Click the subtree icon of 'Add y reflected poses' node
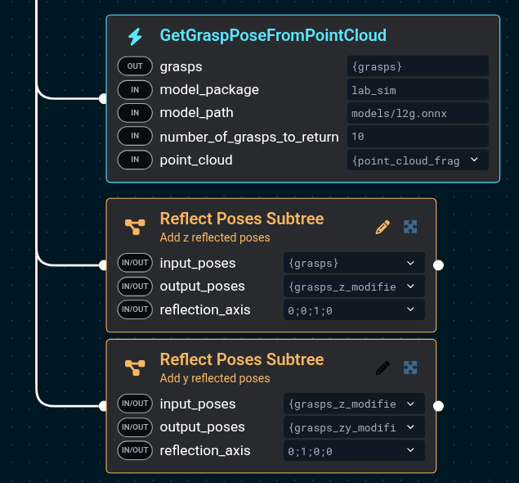519x483 pixels. (x=135, y=368)
